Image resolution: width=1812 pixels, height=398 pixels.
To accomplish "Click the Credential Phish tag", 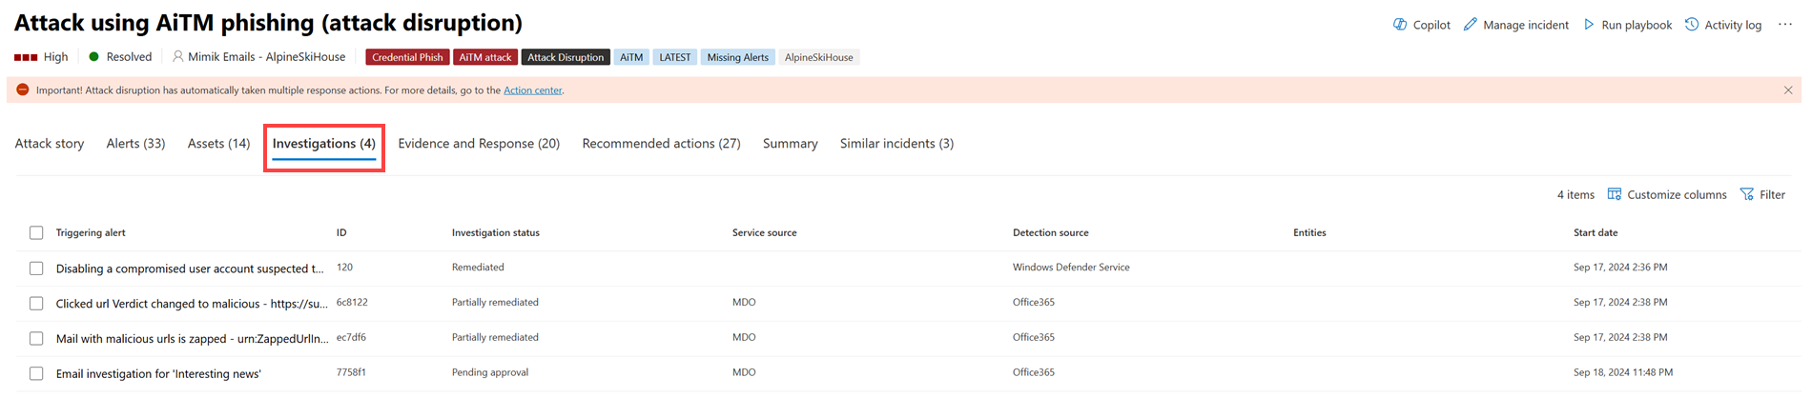I will 407,57.
